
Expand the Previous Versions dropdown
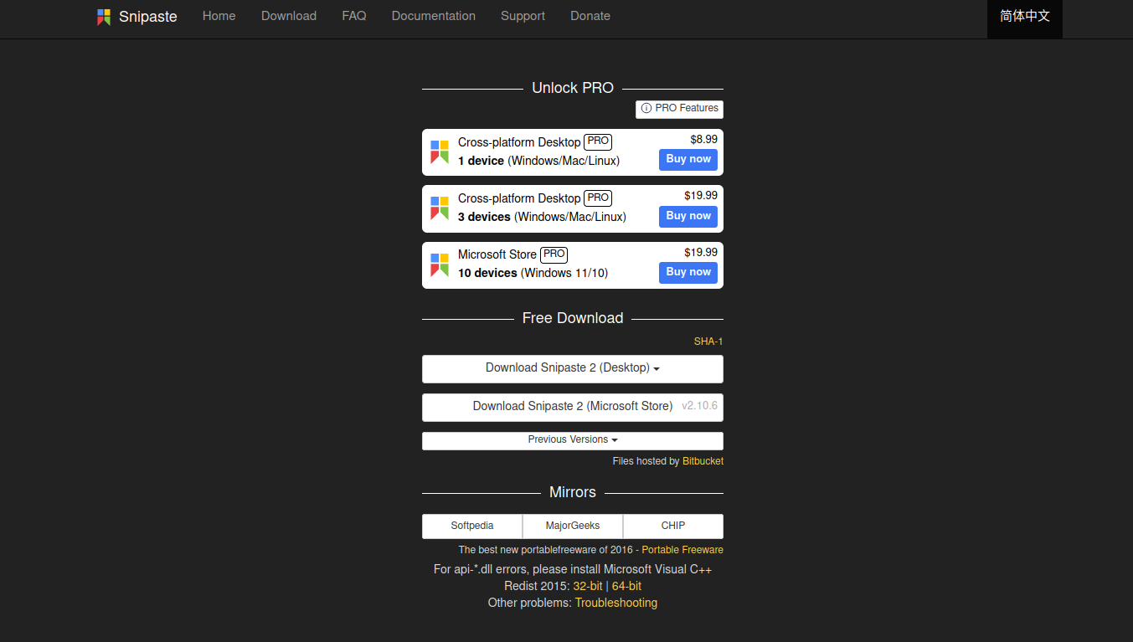tap(573, 440)
